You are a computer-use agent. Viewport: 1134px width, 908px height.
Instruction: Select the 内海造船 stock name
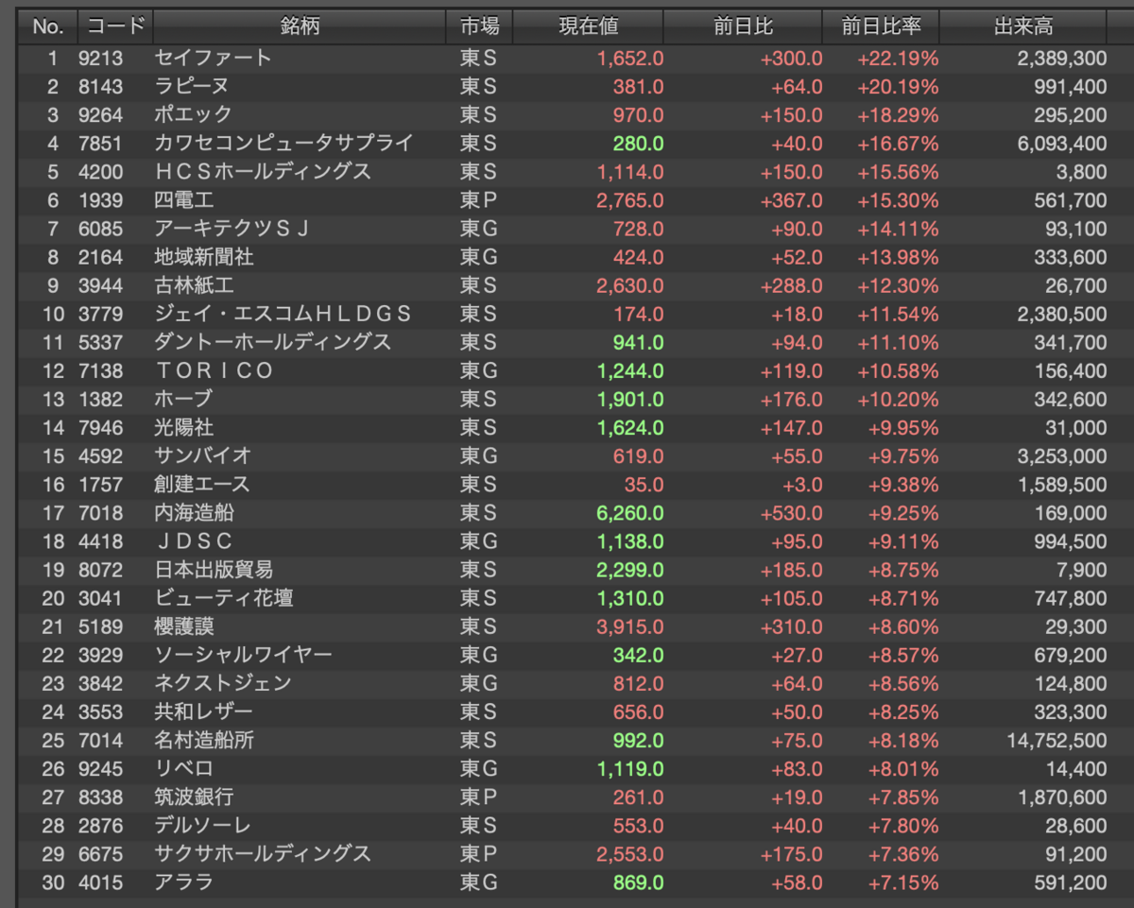(194, 513)
